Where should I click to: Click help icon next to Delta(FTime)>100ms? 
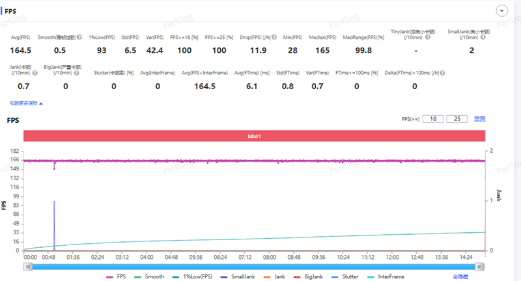click(x=442, y=73)
